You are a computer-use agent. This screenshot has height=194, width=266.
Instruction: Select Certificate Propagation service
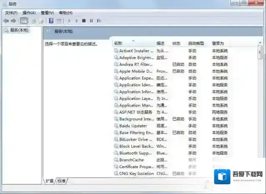[x=171, y=167]
